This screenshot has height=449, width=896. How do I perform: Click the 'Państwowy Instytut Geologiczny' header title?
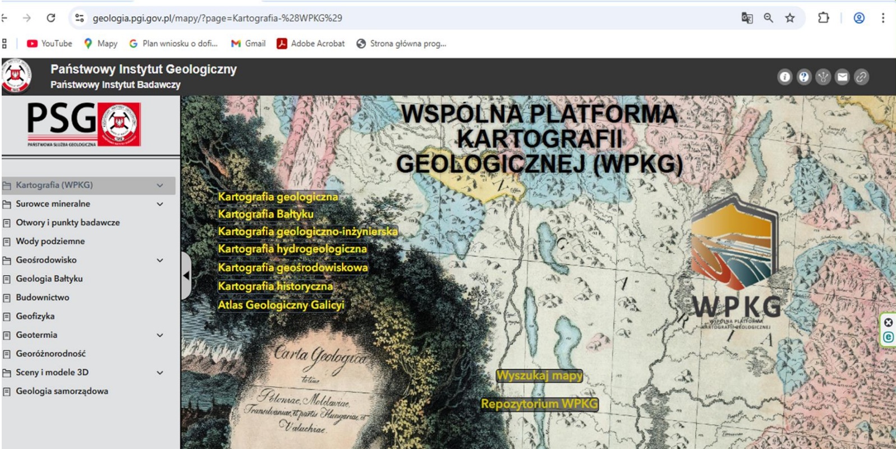[144, 70]
